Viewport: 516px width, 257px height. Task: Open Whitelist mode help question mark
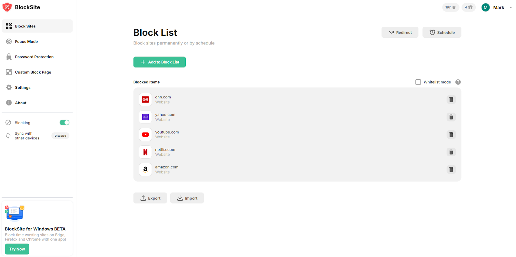coord(458,82)
